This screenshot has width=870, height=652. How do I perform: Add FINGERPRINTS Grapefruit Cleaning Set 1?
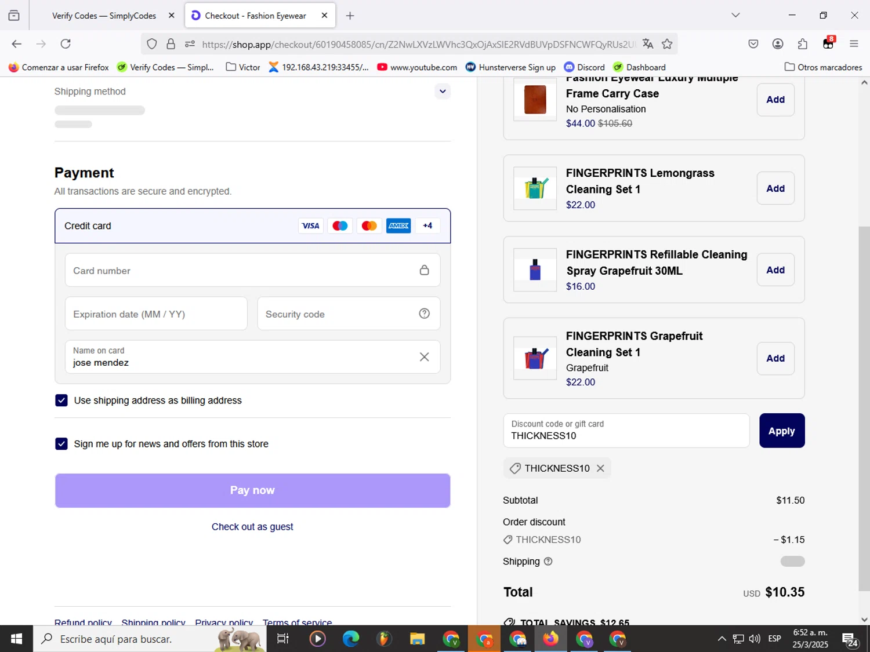pos(775,358)
